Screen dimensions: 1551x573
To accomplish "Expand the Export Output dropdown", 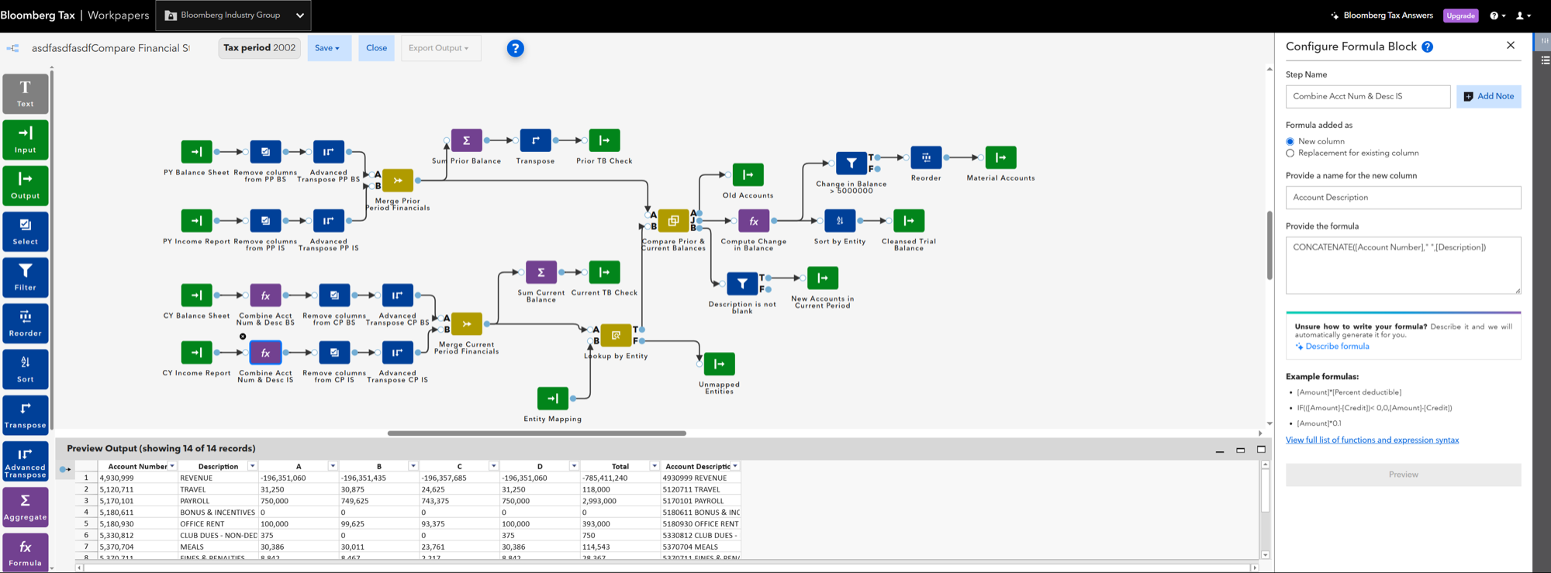I will [440, 48].
